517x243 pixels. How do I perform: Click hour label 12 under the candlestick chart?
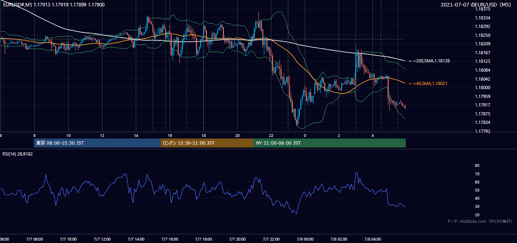(x=102, y=136)
